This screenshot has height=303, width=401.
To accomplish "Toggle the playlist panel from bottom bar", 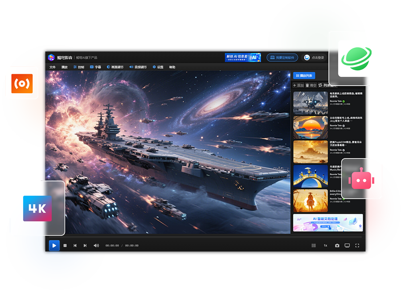I will click(x=314, y=246).
